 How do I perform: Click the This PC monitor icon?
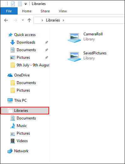(x=10, y=100)
